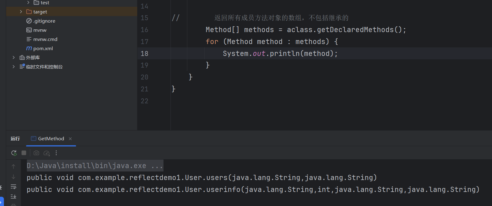Stop the running process
Image resolution: width=492 pixels, height=206 pixels.
24,153
